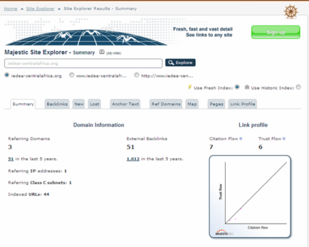Enable Use Fresh Index radio button
309x247 pixels.
pyautogui.click(x=237, y=87)
